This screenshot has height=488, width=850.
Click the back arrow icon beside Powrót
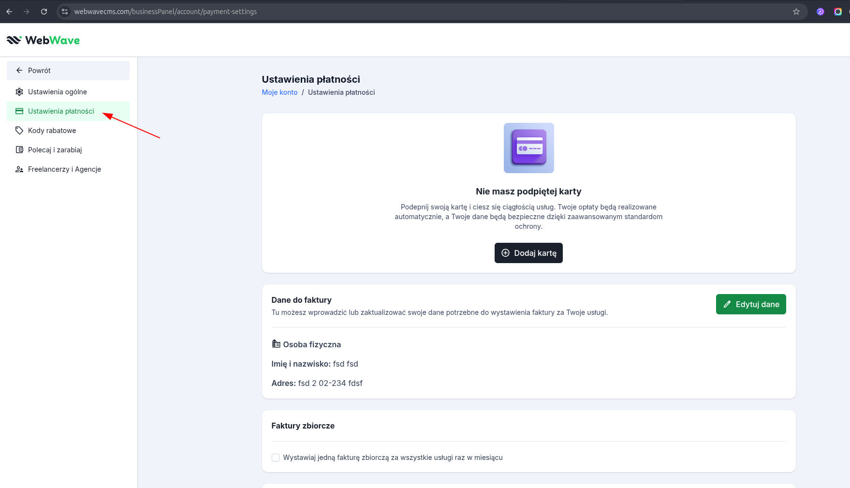click(x=19, y=71)
